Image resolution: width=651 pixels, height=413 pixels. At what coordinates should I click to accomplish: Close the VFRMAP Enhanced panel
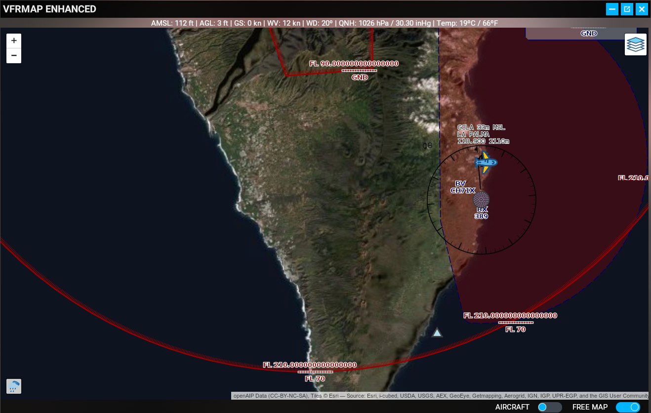[x=642, y=9]
